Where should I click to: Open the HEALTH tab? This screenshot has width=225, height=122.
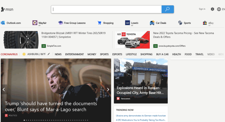177,54
